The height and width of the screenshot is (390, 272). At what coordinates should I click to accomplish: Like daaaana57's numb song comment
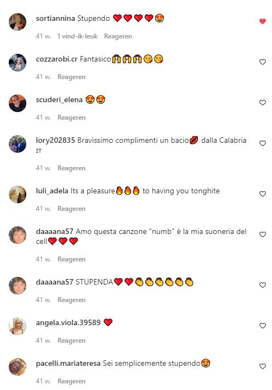click(263, 235)
